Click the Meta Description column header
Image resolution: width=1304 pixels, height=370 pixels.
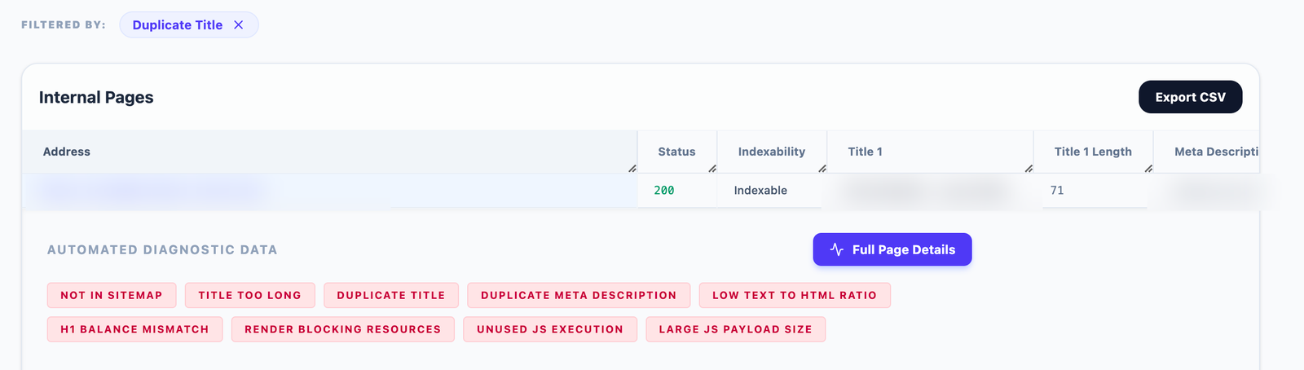[1207, 152]
